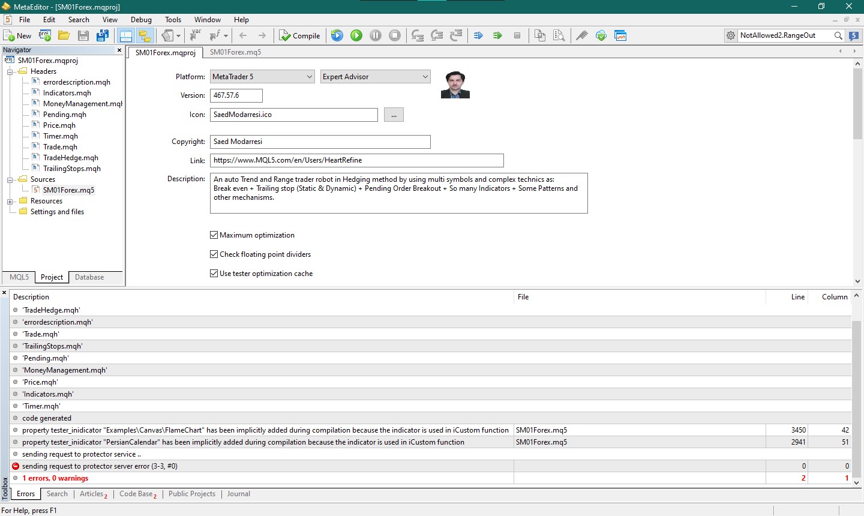
Task: Start debugging on history data (green play)
Action: (356, 35)
